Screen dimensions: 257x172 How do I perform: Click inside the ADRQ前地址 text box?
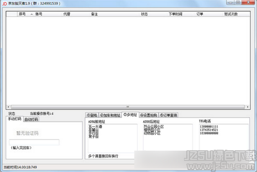point(113,139)
